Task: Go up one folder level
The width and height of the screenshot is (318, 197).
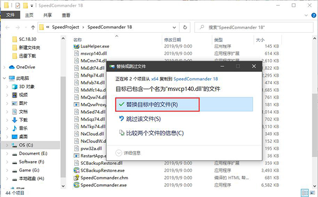Action: point(33,28)
